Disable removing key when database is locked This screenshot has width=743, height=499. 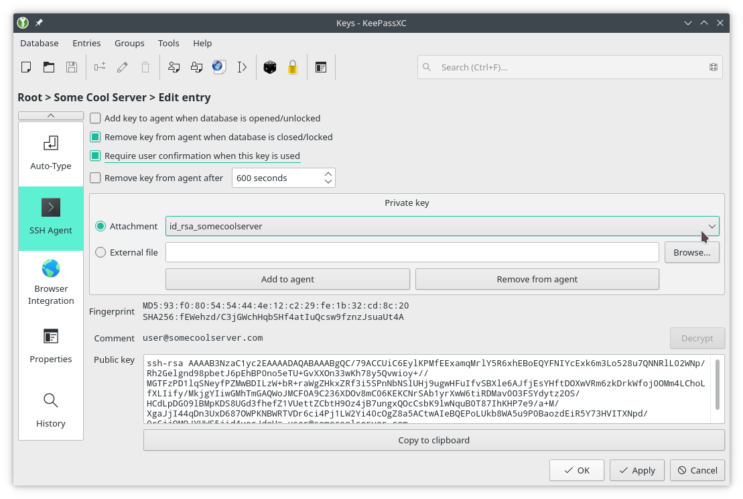pyautogui.click(x=94, y=137)
